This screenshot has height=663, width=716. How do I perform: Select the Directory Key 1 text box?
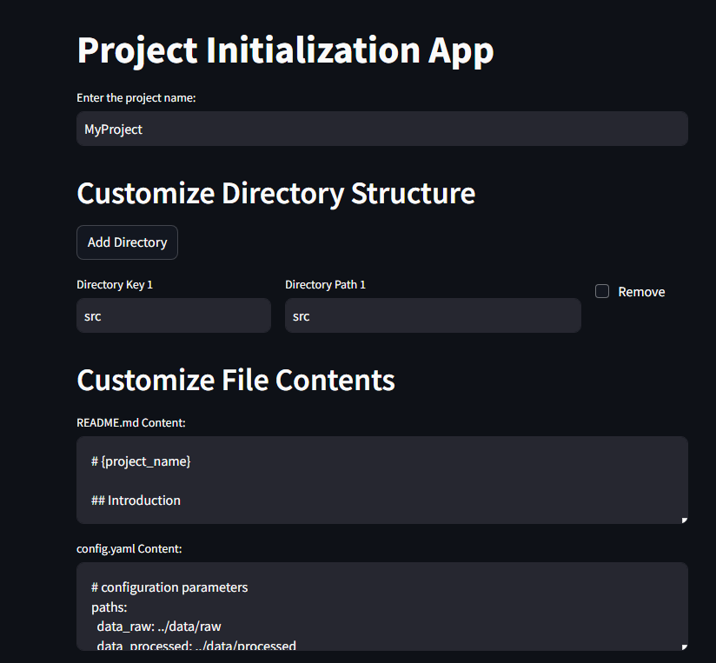pyautogui.click(x=173, y=315)
